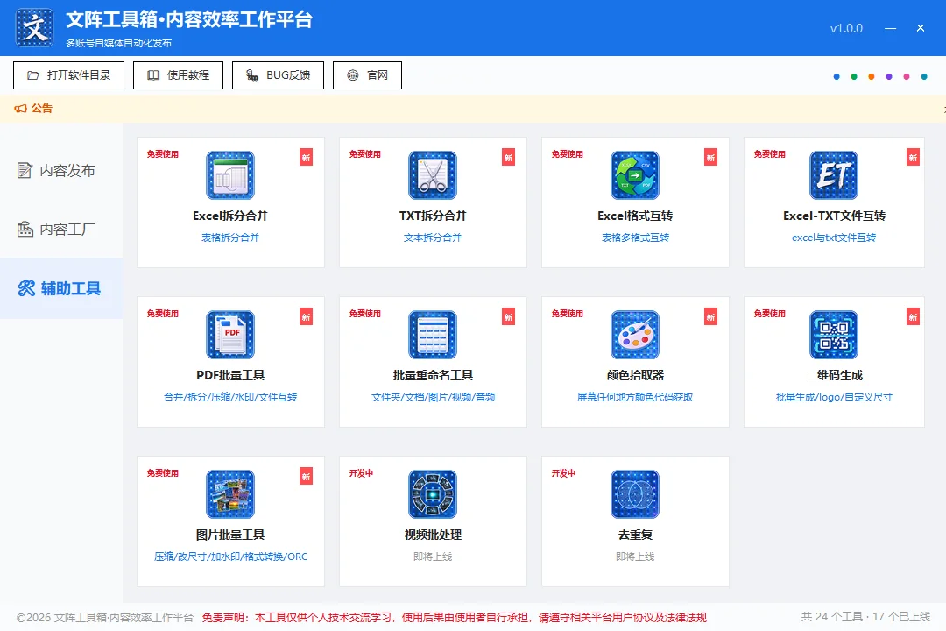Click the bug icon on BUG反馈

pos(252,75)
